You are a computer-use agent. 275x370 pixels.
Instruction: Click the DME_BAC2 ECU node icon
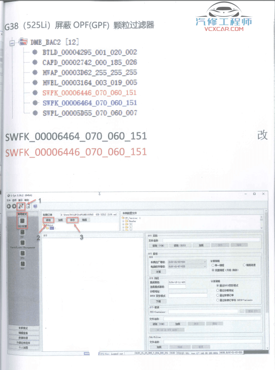(x=23, y=42)
